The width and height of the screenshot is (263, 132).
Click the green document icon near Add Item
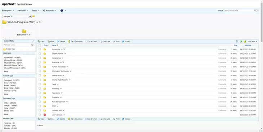pos(241,41)
